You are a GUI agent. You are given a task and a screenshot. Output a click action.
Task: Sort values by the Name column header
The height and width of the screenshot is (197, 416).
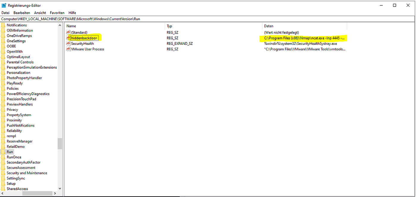coord(71,26)
